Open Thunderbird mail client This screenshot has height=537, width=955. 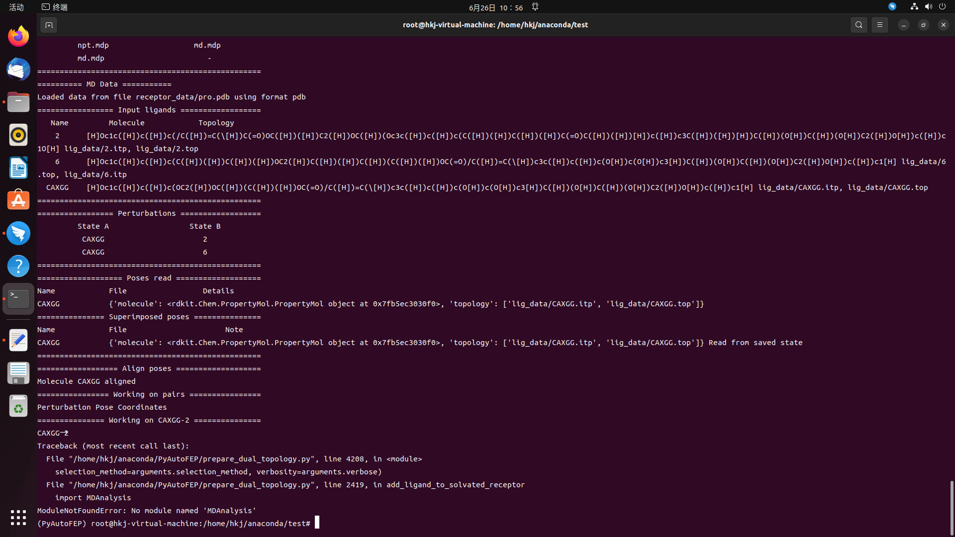tap(18, 70)
